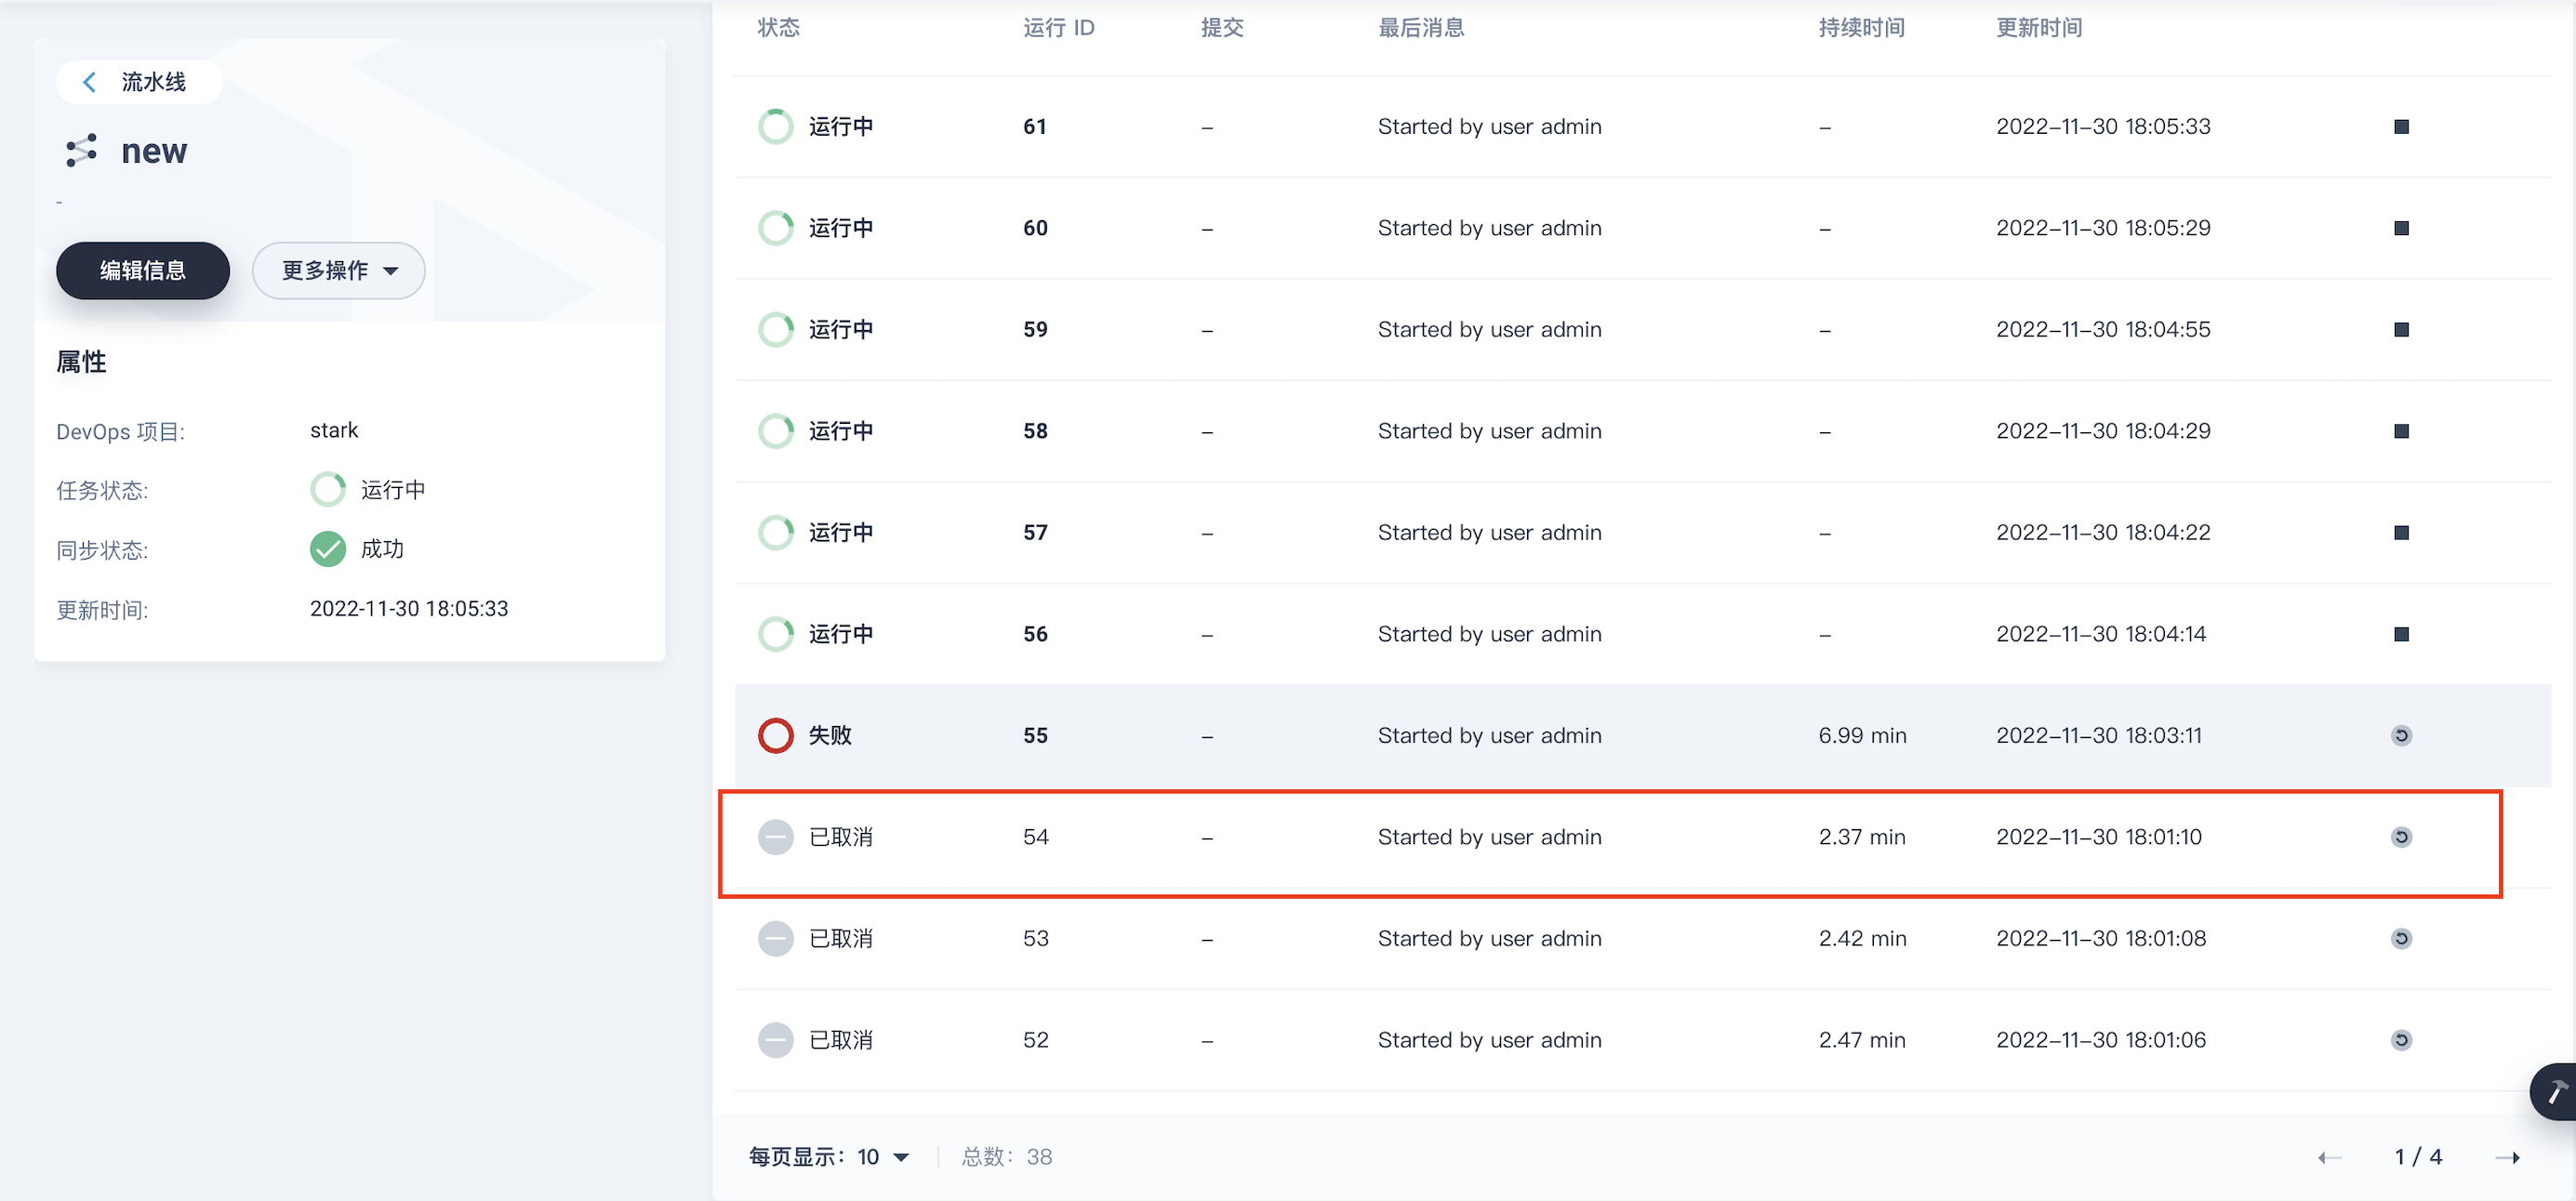Click the back chevron next to 流水线
This screenshot has height=1201, width=2576.
[x=89, y=82]
